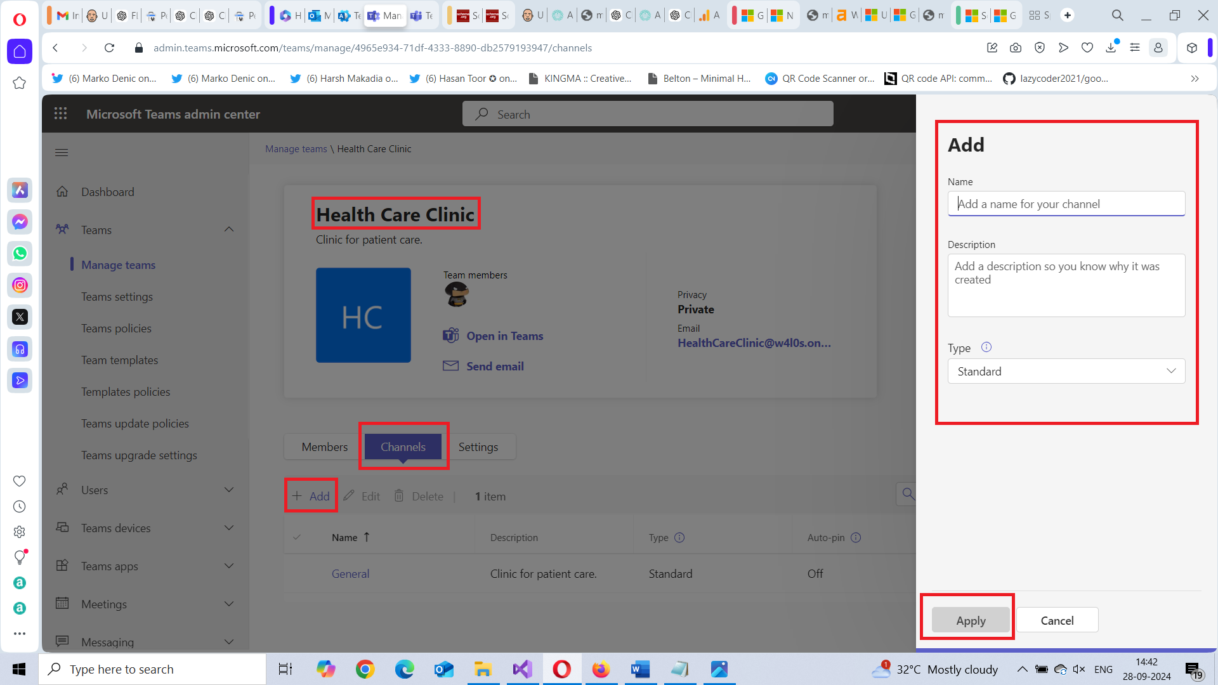Screen dimensions: 1218x685
Task: Open Microsoft Word from taskbar
Action: 640,669
